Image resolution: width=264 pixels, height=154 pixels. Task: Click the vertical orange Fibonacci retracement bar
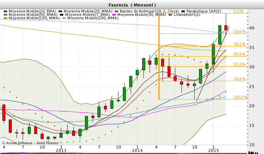(x=159, y=56)
